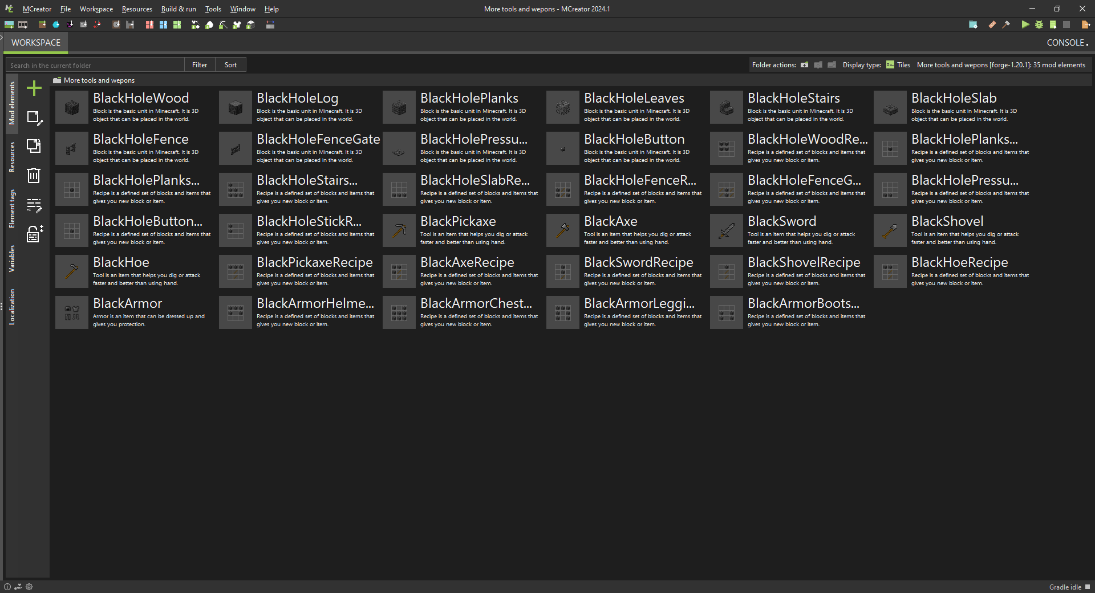Switch to the CONSOLE tab

coord(1066,42)
